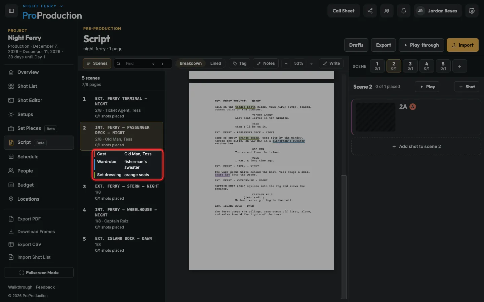Open Night Ferry project dropdown
This screenshot has width=484, height=302.
coord(43,6)
